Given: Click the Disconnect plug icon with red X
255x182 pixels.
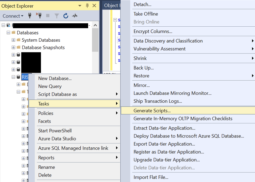Looking at the screenshot, I should coord(39,16).
